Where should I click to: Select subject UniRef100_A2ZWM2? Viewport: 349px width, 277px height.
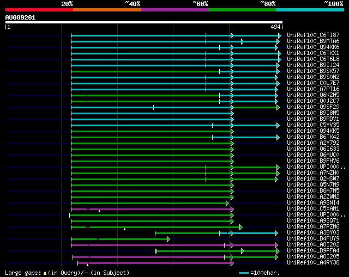(313, 197)
